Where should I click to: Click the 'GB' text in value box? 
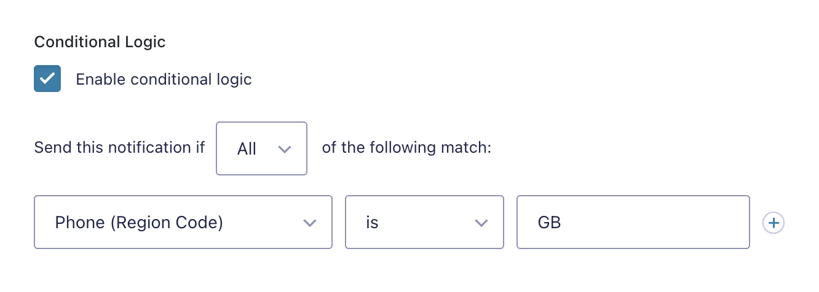click(549, 222)
